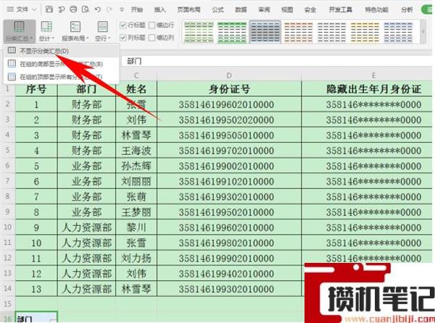Choose show subtotals at bottom of group (B)
The height and width of the screenshot is (323, 435).
click(62, 64)
